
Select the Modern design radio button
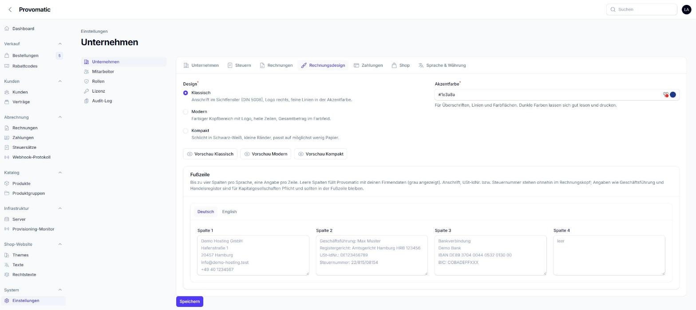pos(186,112)
